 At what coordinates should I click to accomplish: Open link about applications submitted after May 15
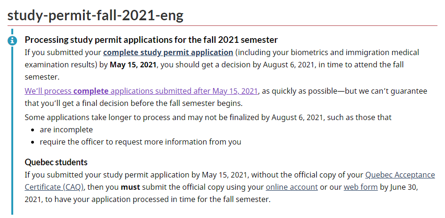click(141, 91)
